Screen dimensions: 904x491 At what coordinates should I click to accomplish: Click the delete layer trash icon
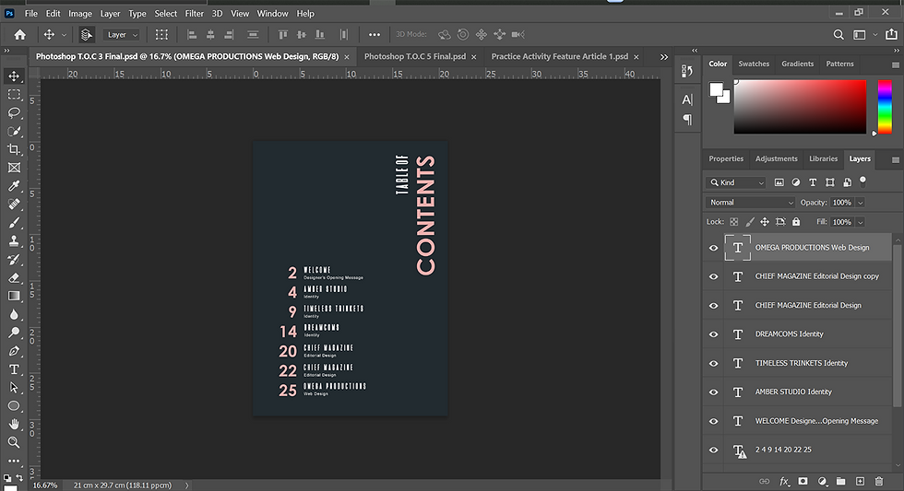(x=878, y=481)
